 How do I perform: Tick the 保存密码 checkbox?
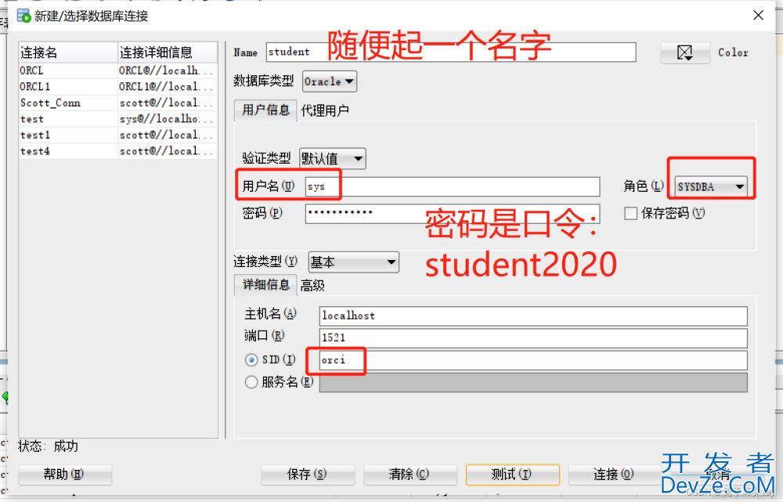630,213
